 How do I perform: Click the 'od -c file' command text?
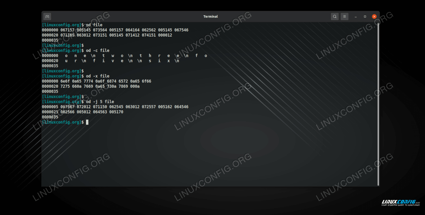coord(97,51)
